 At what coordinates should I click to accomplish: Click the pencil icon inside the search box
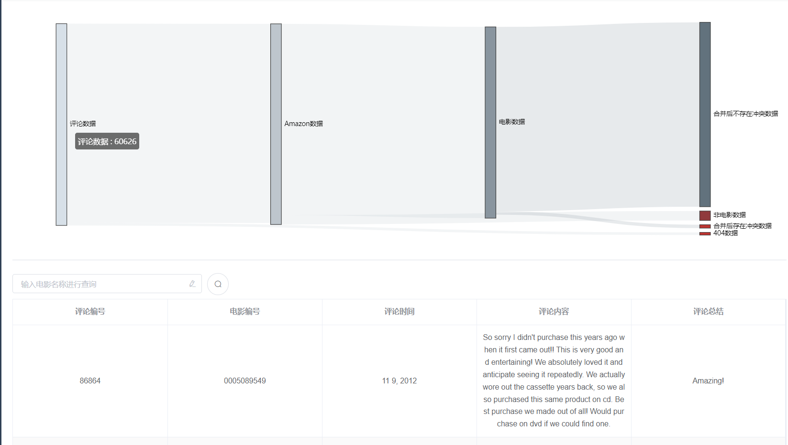(192, 284)
